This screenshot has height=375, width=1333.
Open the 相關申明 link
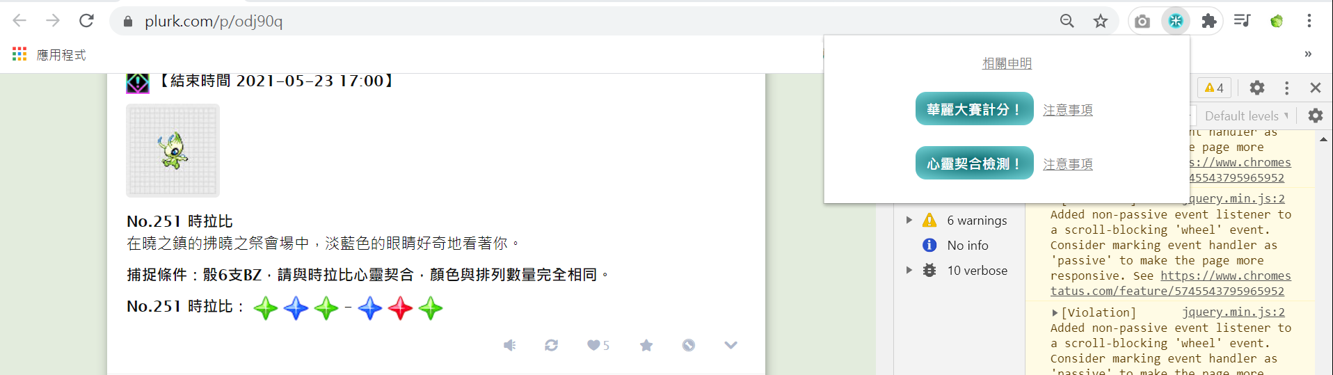tap(1007, 63)
